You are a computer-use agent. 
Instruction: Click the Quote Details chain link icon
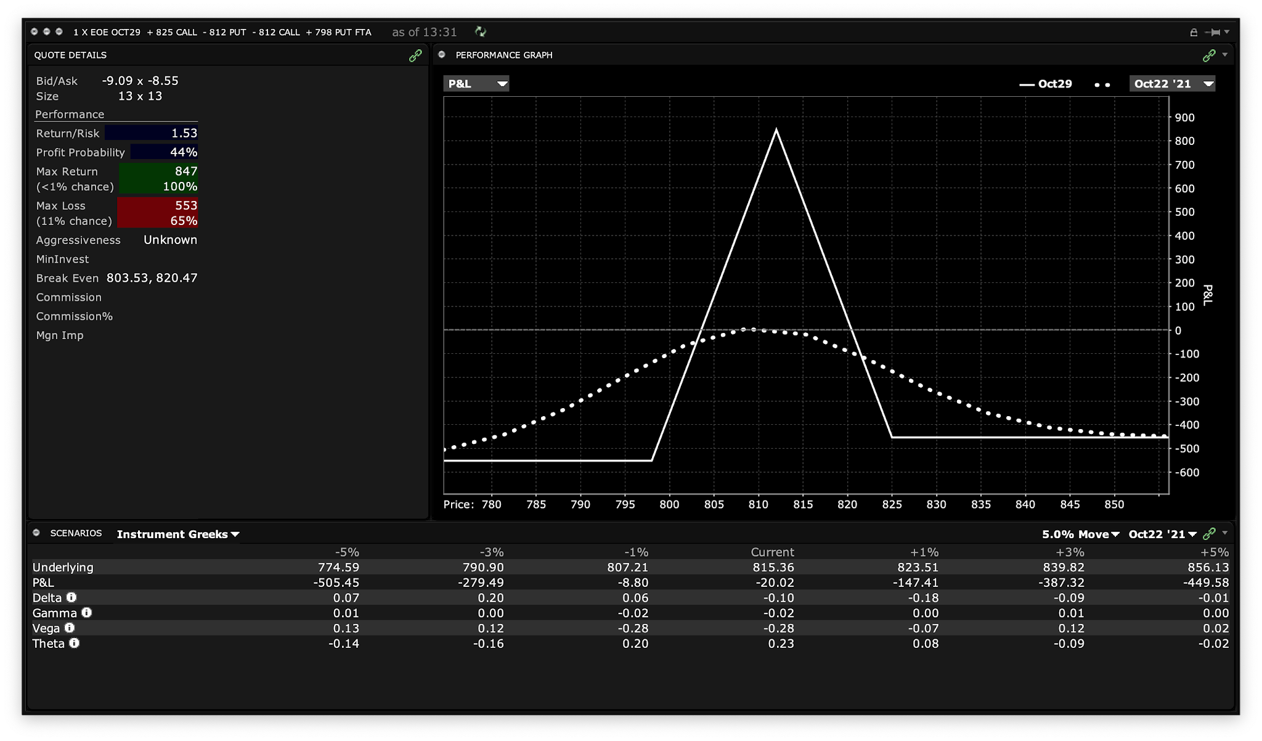(415, 55)
